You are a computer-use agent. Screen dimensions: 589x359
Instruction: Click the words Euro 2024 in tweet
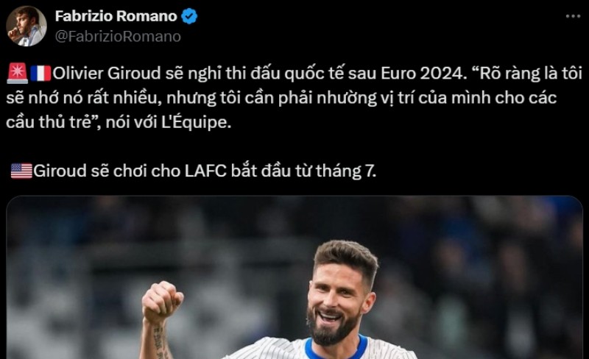point(421,74)
